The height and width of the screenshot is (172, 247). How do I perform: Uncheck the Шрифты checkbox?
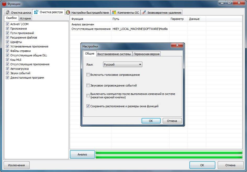7,42
